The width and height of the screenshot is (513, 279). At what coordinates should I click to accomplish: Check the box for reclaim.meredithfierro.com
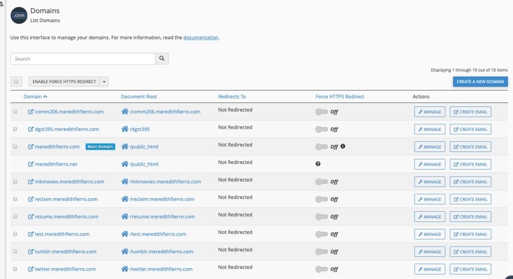(x=15, y=199)
